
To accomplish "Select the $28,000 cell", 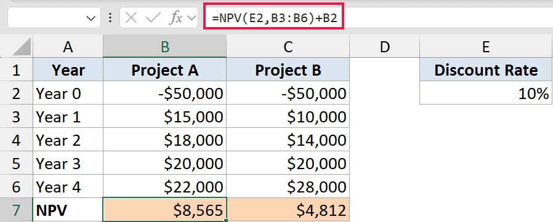I will tap(288, 187).
